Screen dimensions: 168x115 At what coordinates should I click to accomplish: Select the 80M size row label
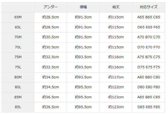click(18, 77)
